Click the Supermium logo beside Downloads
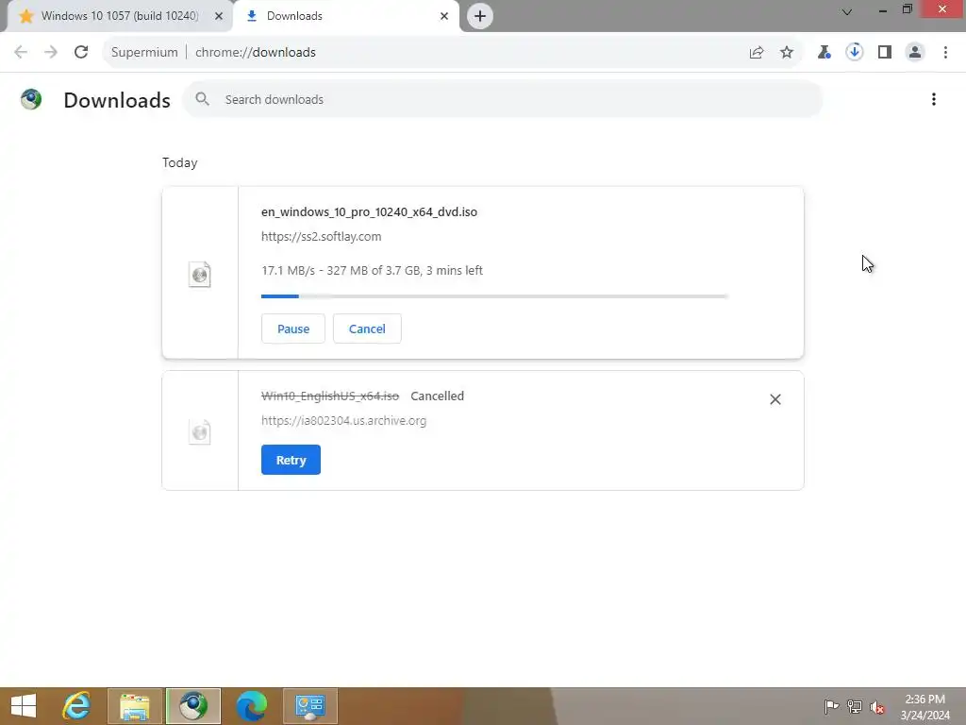Screen dimensions: 966x725 tap(31, 98)
